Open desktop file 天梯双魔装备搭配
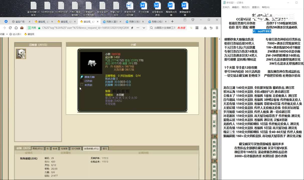304x180 pixels. click(75, 9)
